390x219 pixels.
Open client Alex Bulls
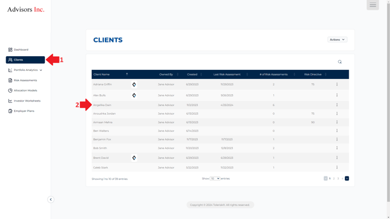click(x=99, y=95)
